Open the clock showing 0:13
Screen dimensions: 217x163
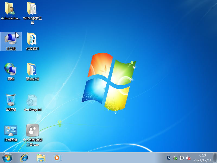pos(202,158)
